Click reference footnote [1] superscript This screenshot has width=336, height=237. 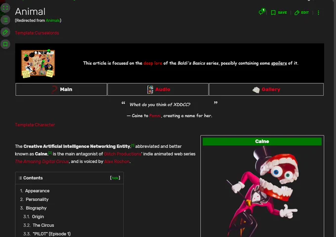click(133, 145)
